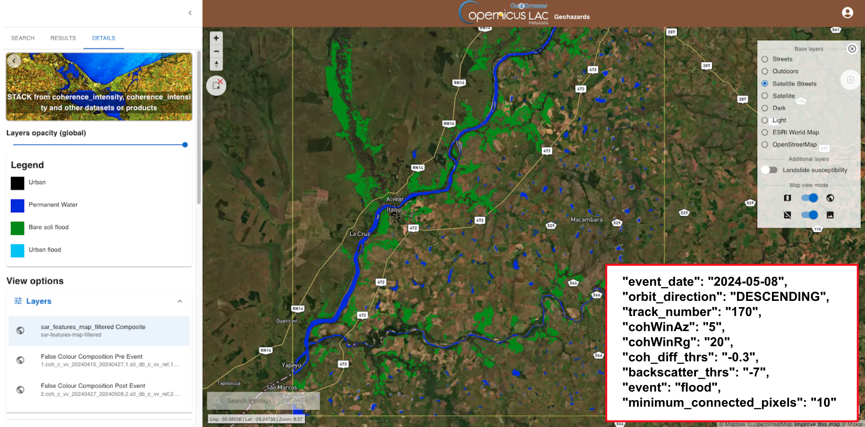Adjust the global layers opacity slider
Viewport: 865px width, 427px height.
point(185,145)
